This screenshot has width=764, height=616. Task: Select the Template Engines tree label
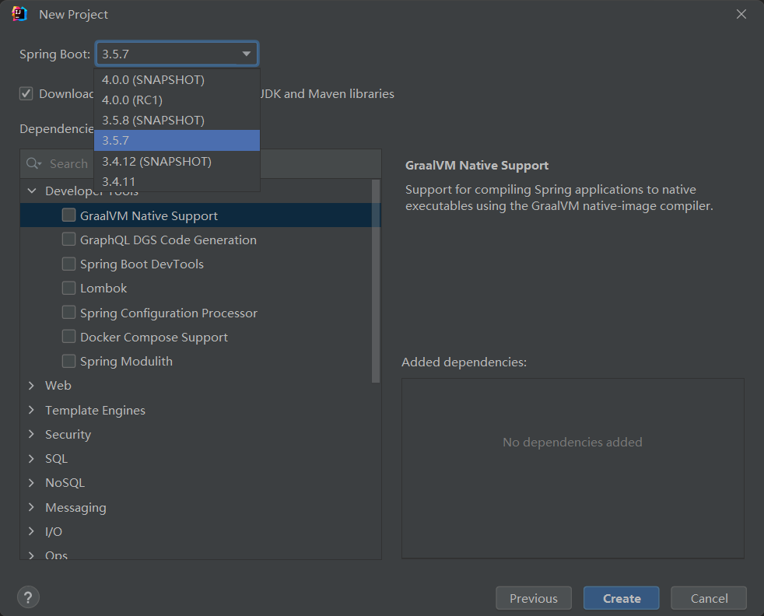[x=95, y=410]
